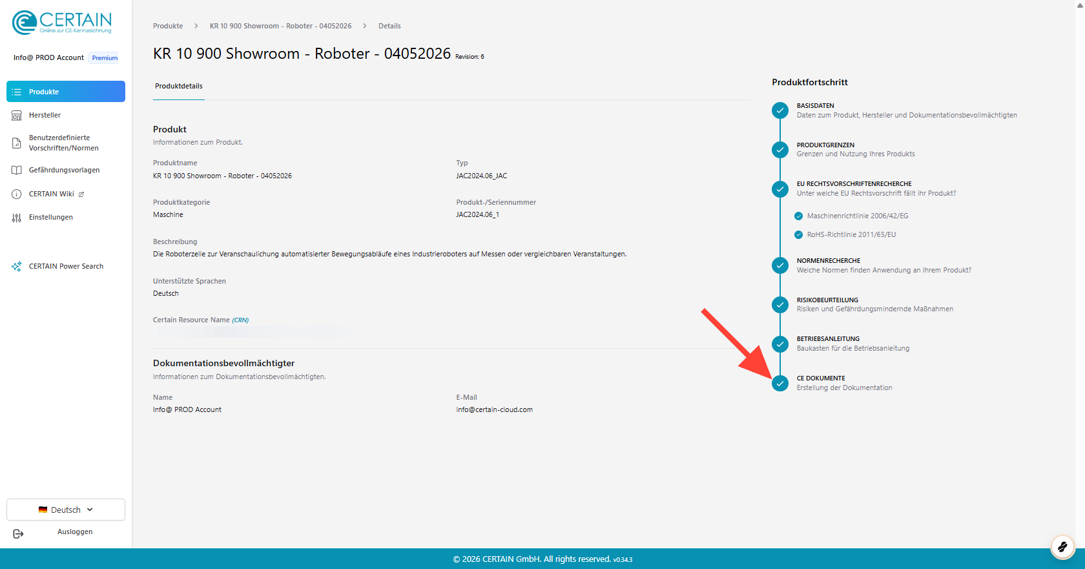
Task: Click the serial number JAC2024.06_1
Action: click(x=478, y=215)
